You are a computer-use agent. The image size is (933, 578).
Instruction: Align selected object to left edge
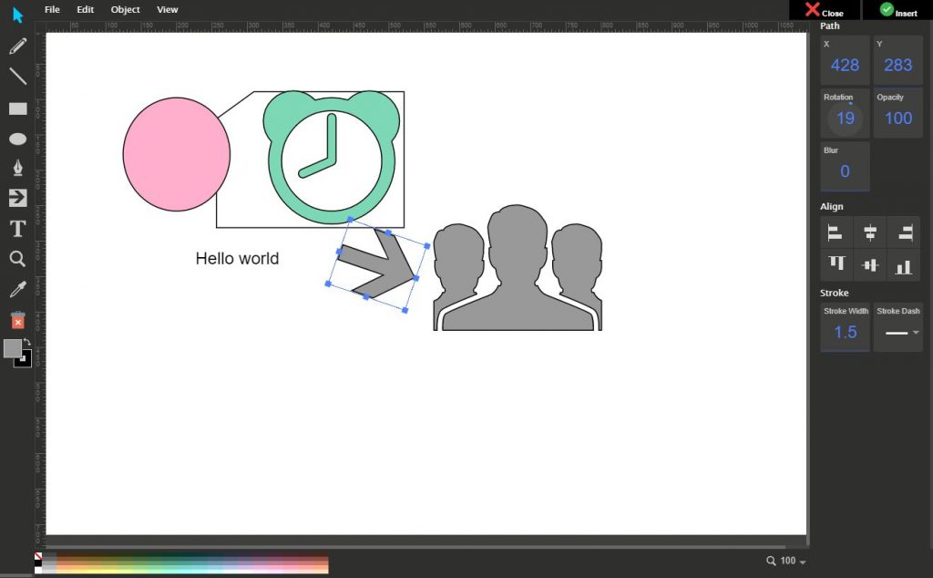[835, 232]
